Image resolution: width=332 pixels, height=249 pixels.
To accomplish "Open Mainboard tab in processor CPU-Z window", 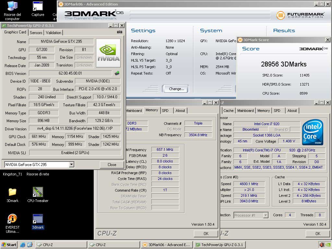I will coord(245,111).
